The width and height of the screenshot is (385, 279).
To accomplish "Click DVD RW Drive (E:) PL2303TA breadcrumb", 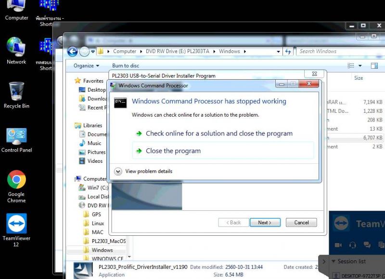I will tap(177, 51).
